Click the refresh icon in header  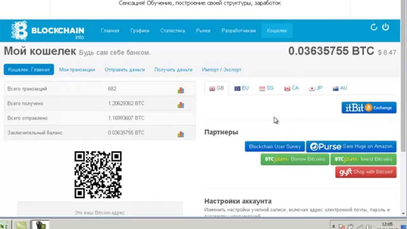(x=374, y=27)
